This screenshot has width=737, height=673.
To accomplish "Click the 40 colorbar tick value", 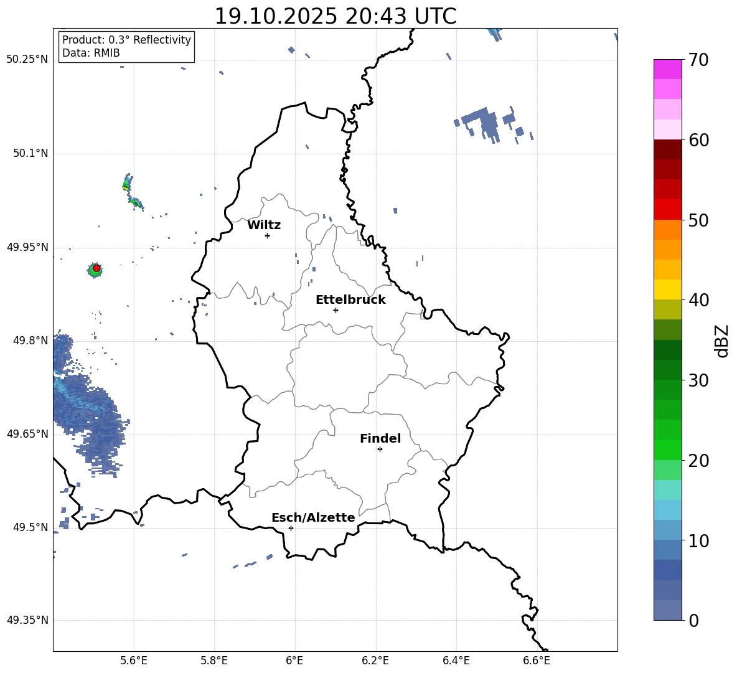I will click(698, 300).
